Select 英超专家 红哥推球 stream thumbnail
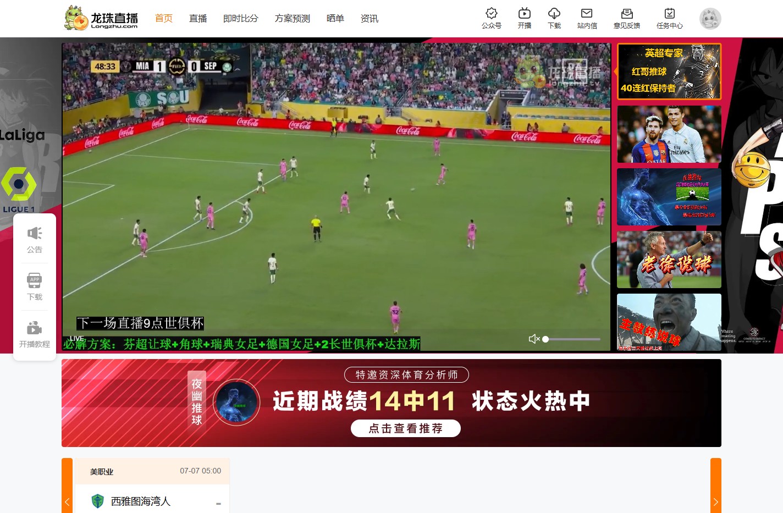Image resolution: width=783 pixels, height=513 pixels. [x=669, y=71]
